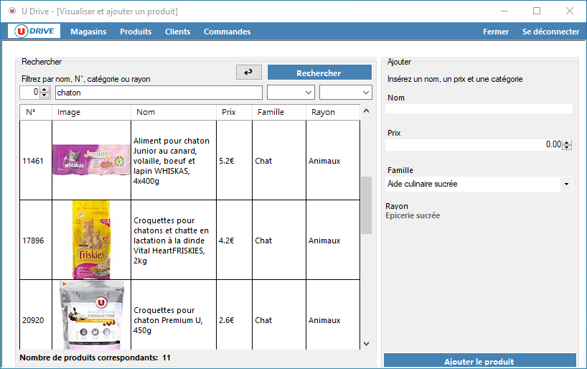Decrease the Prix value with down arrow
This screenshot has height=369, width=587.
click(x=568, y=147)
